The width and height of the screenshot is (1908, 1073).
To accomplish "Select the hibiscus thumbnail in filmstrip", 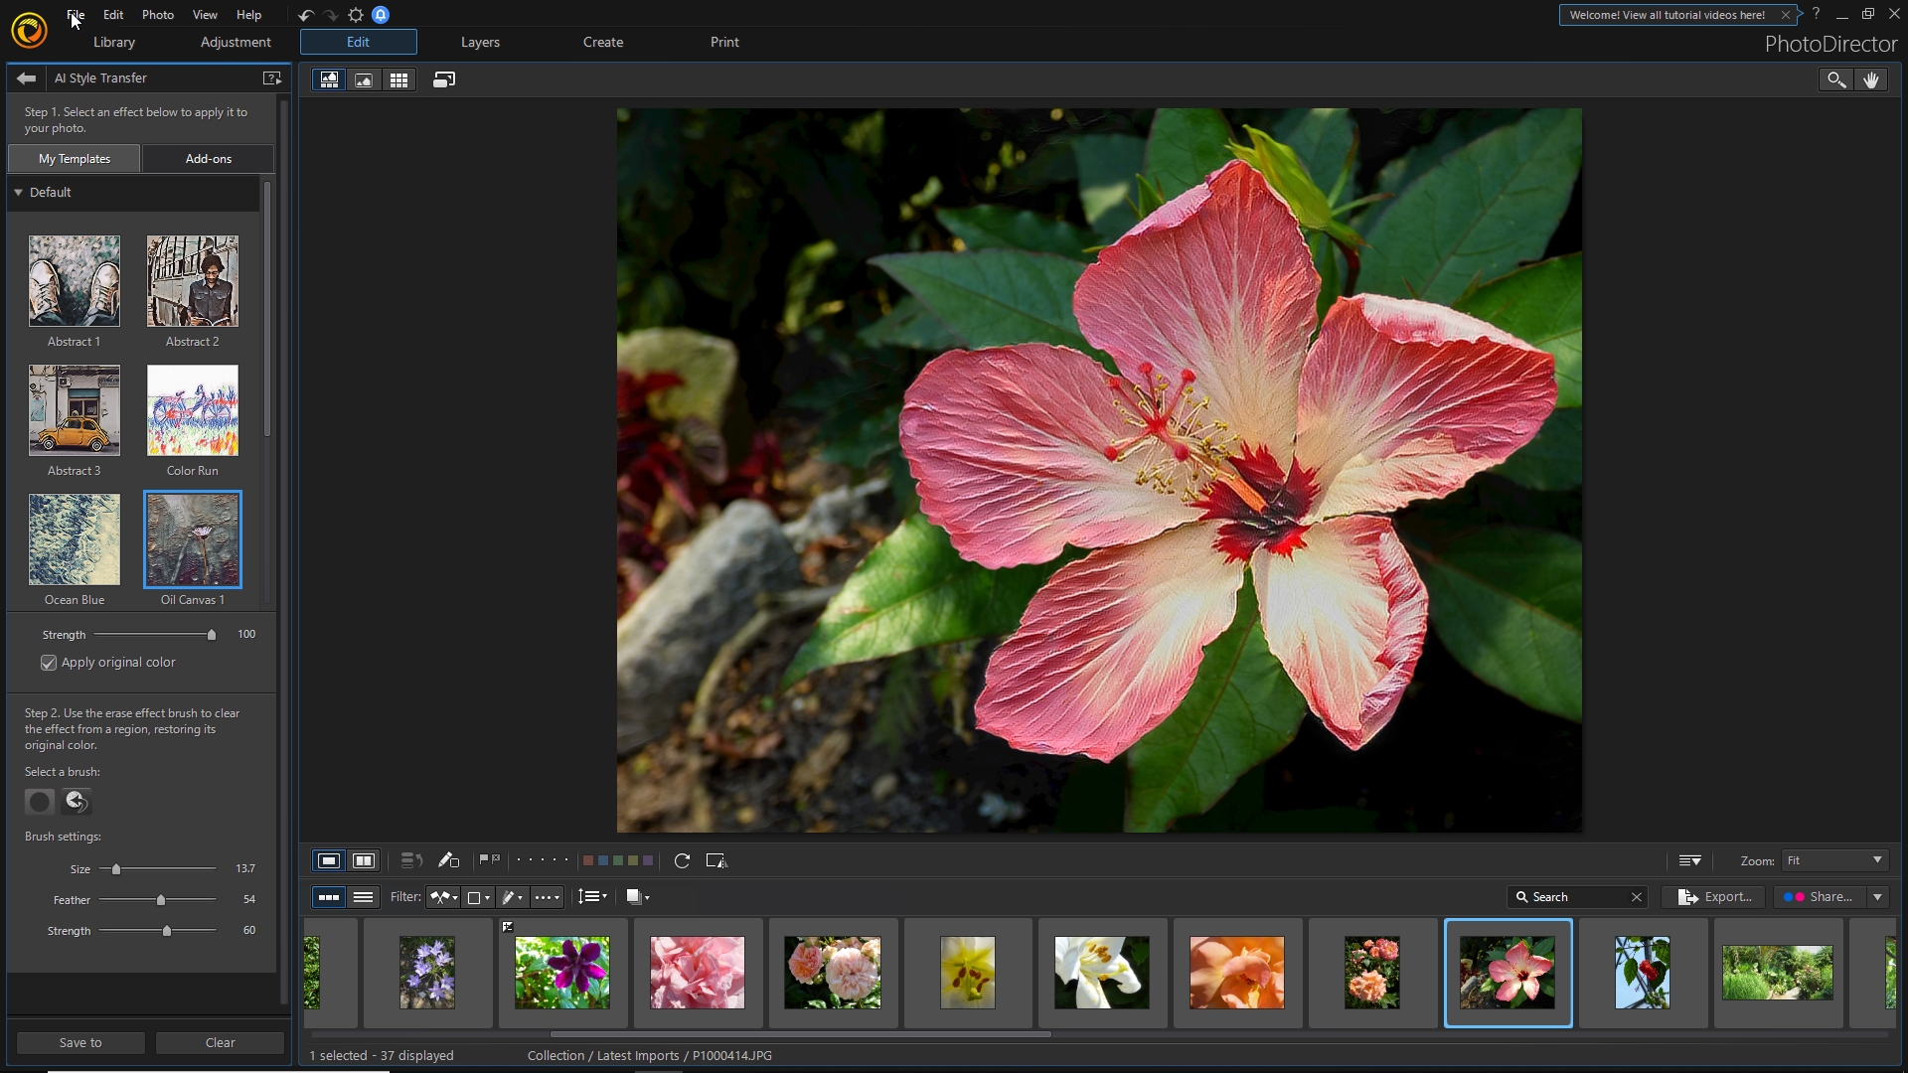I will [1507, 972].
